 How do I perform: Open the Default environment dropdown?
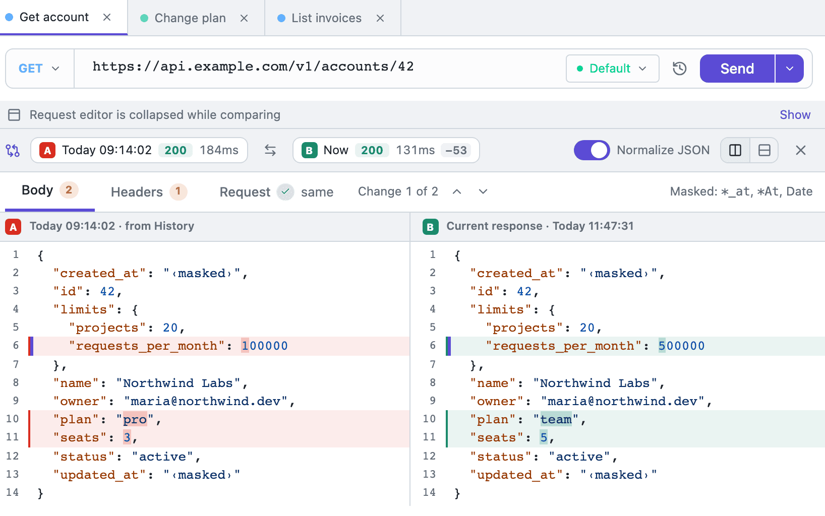(612, 69)
